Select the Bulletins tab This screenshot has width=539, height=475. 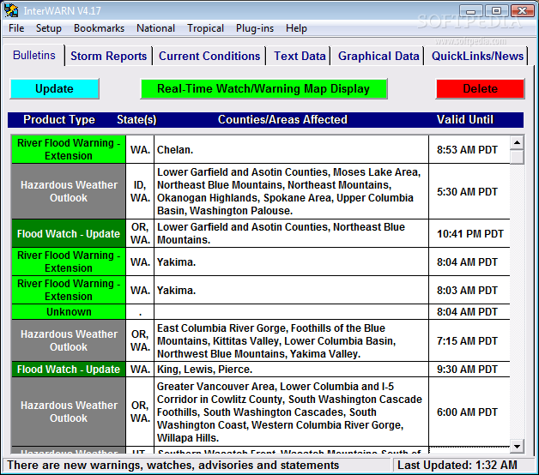[x=34, y=55]
